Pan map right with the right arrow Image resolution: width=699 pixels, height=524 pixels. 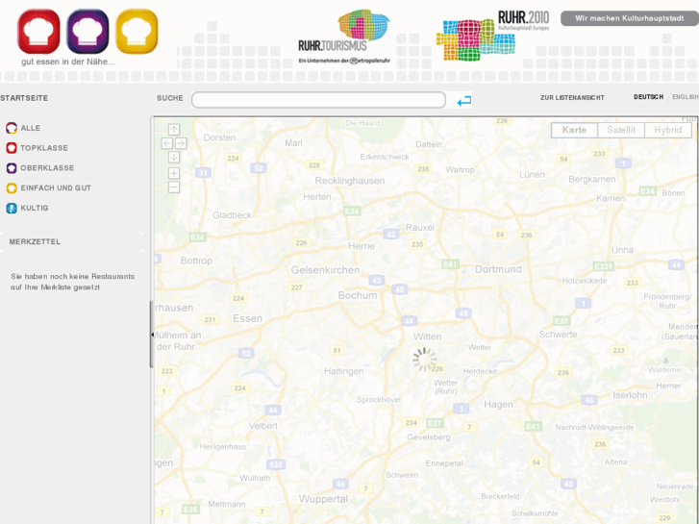[181, 143]
